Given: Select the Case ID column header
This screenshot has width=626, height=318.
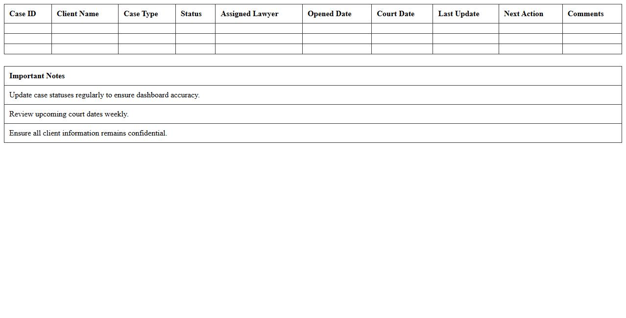Looking at the screenshot, I should (x=23, y=14).
